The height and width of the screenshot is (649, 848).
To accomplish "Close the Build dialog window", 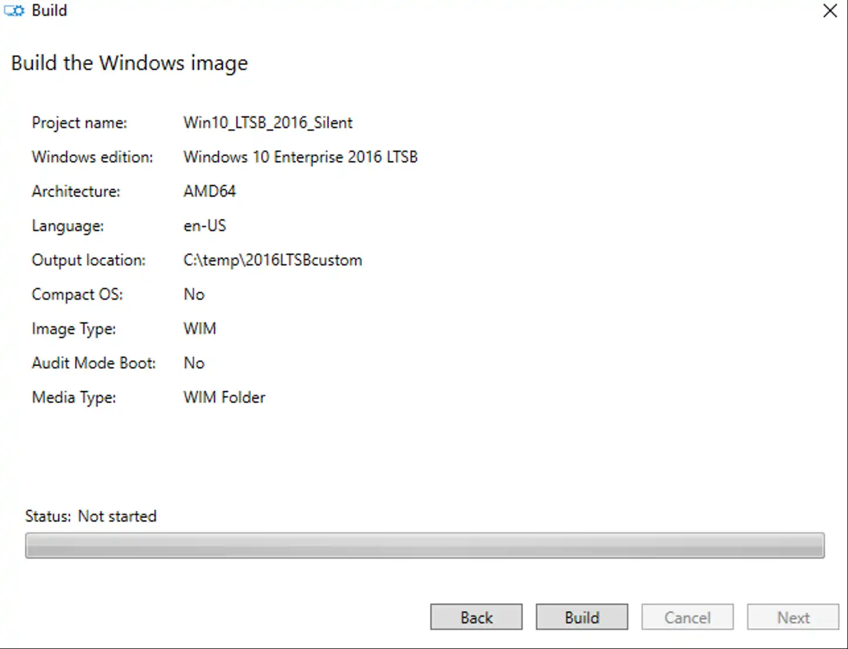I will (830, 11).
